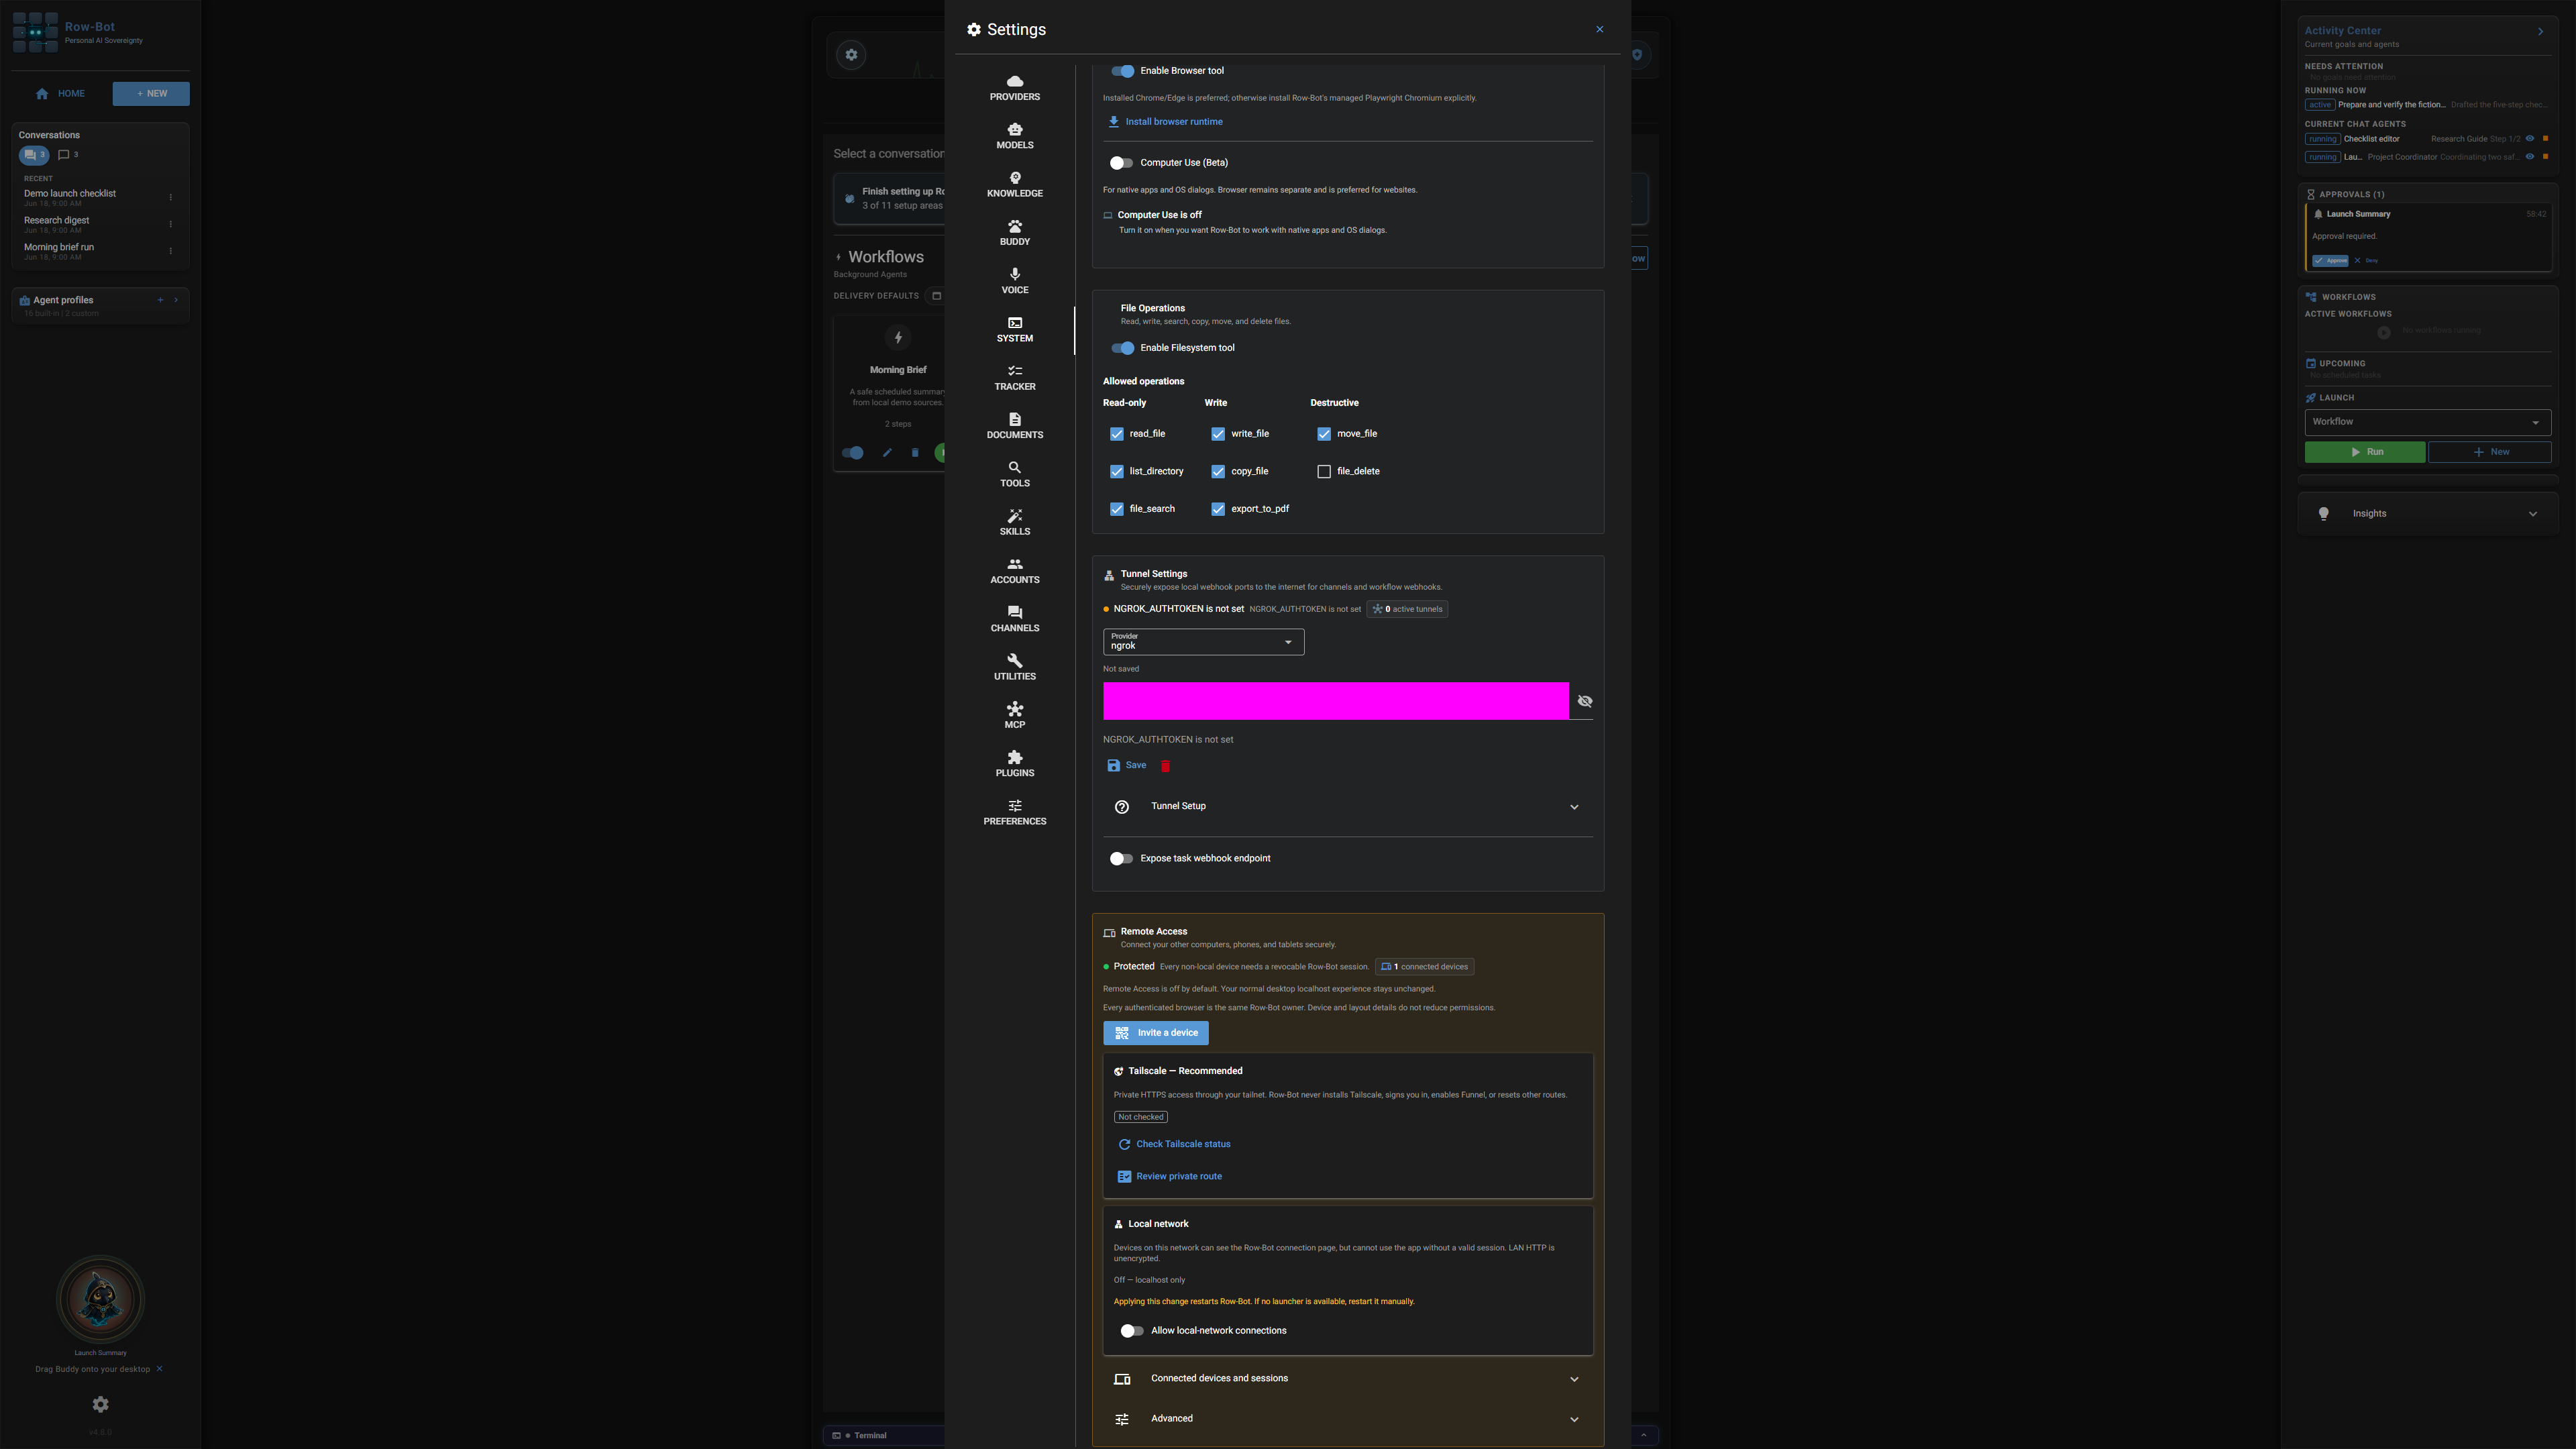Save the ngrok auth token
Image resolution: width=2576 pixels, height=1449 pixels.
(1127, 766)
